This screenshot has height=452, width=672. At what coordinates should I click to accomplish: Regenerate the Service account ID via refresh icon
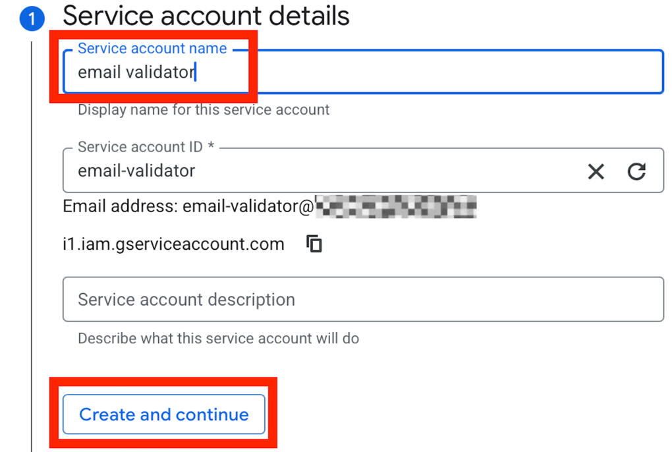coord(636,171)
